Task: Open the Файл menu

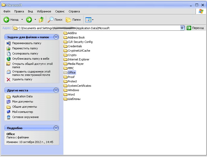Action: (x=7, y=11)
